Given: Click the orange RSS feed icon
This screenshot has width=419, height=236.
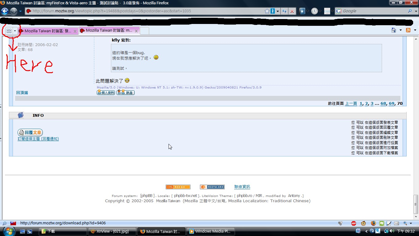Looking at the screenshot, I should click(408, 30).
